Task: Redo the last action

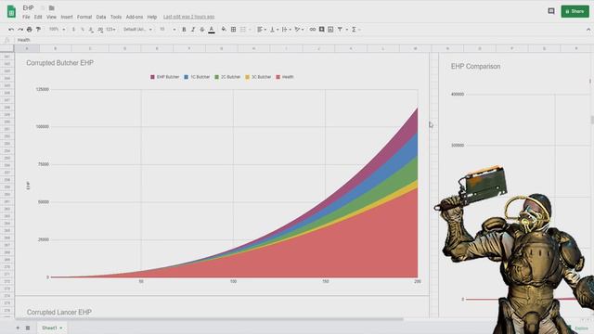Action: (x=20, y=29)
